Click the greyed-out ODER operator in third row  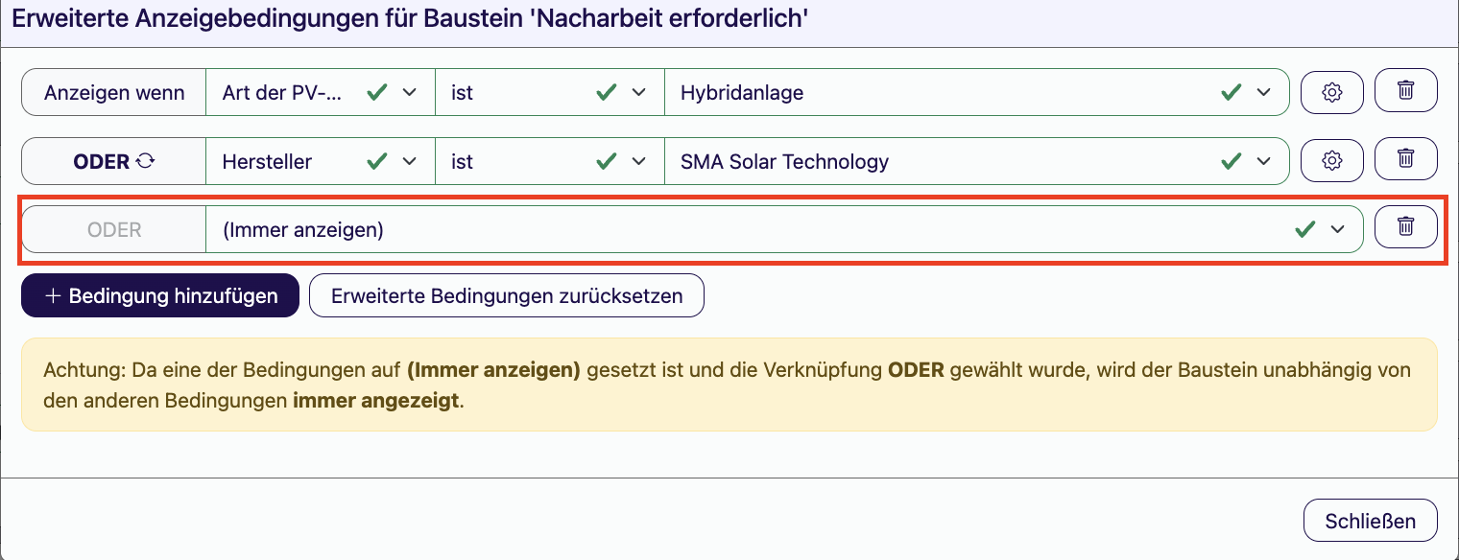pyautogui.click(x=114, y=230)
